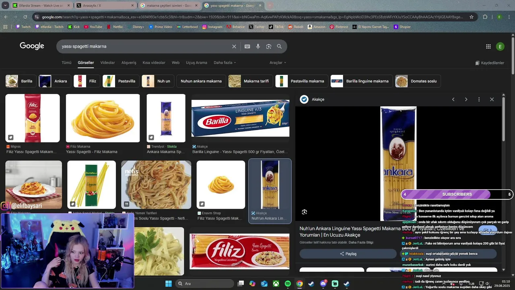The image size is (515, 290).
Task: Open Windows Start menu
Action: 169,284
